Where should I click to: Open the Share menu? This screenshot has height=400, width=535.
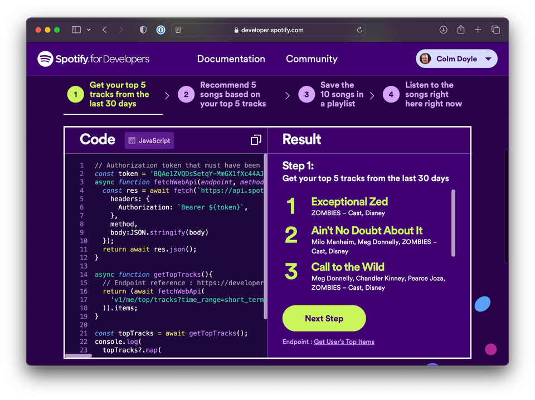pyautogui.click(x=461, y=30)
